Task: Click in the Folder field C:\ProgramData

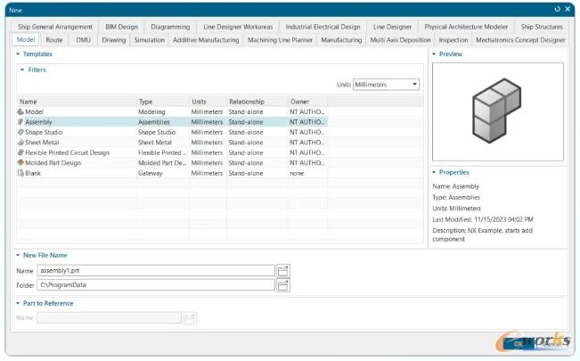Action: (x=156, y=285)
